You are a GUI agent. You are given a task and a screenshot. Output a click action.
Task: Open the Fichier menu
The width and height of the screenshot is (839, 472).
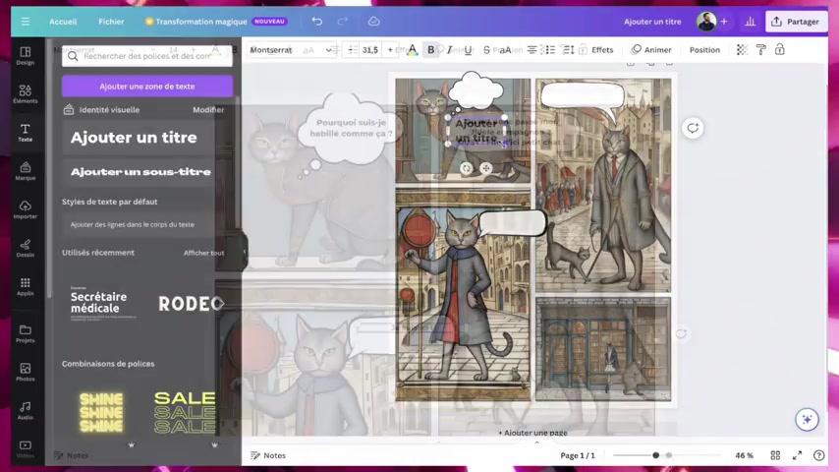(111, 22)
